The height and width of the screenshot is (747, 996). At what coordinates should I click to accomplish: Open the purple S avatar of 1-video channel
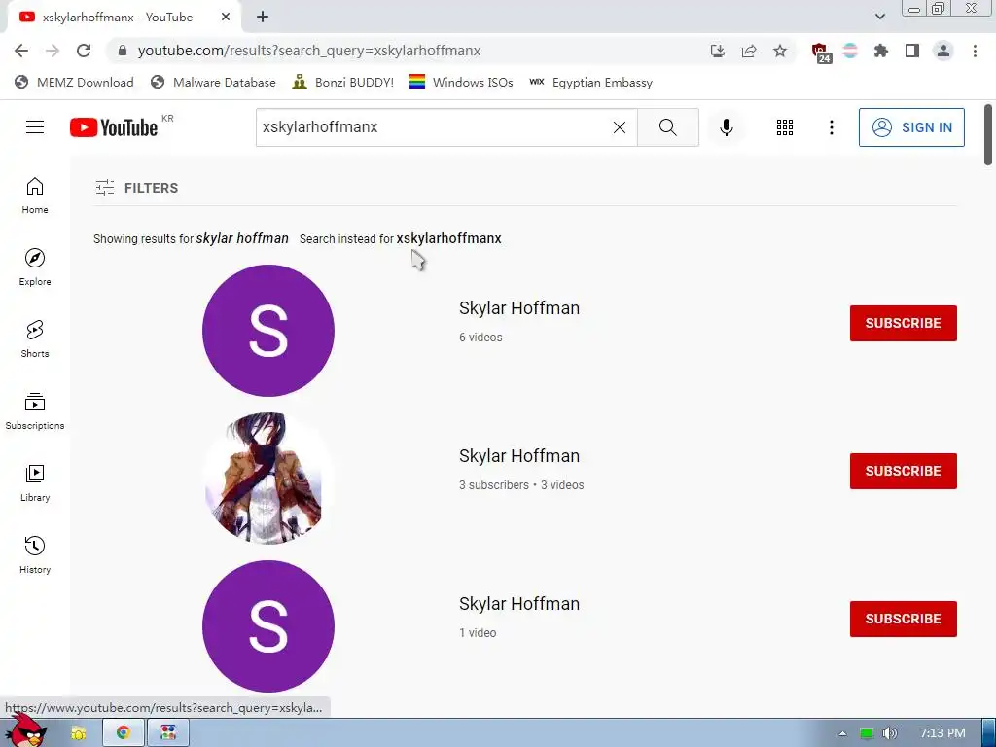click(268, 626)
